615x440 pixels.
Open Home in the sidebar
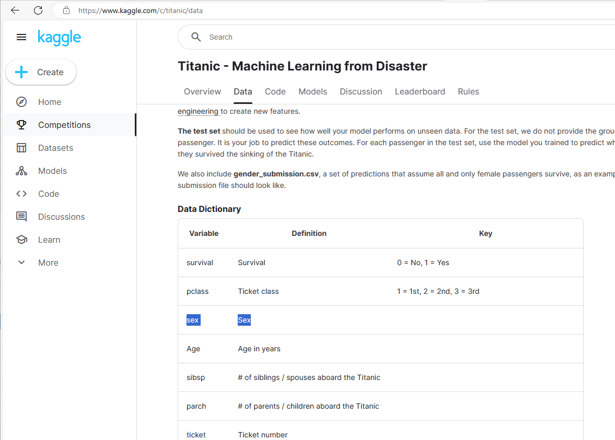point(50,102)
